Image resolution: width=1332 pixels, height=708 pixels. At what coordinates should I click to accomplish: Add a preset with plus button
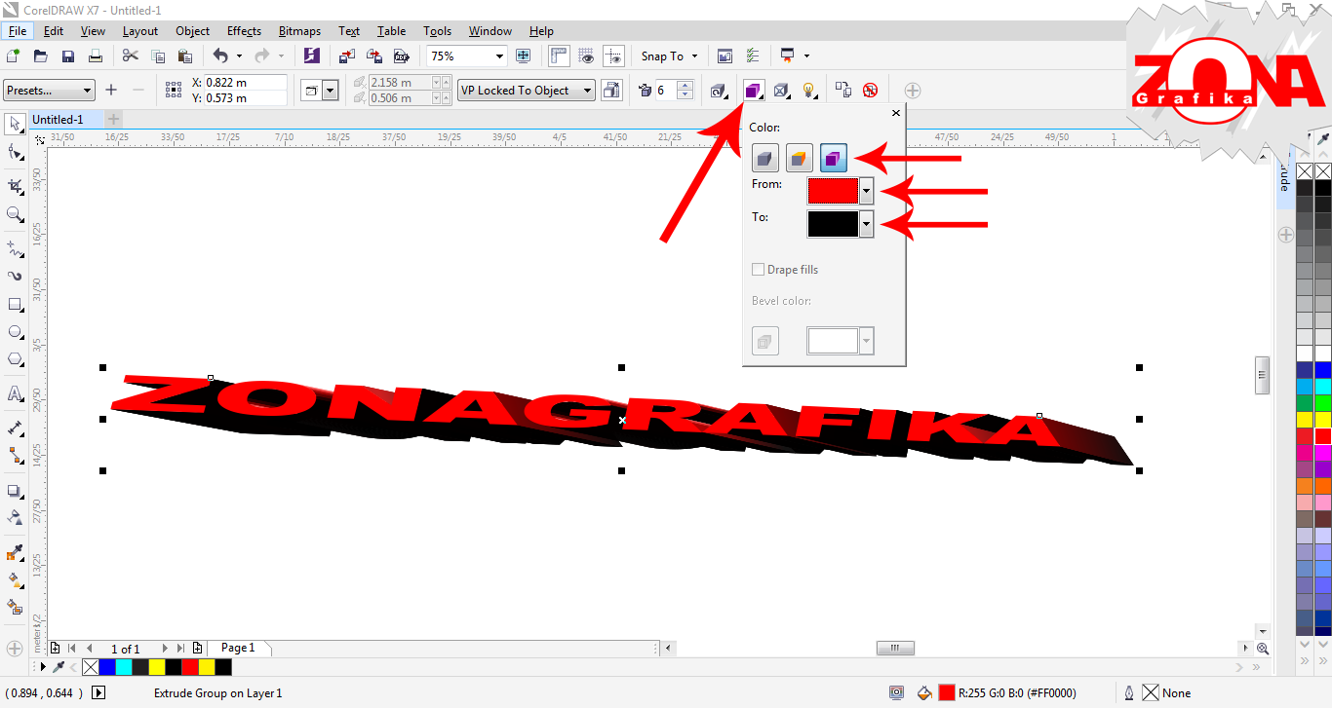tap(111, 91)
